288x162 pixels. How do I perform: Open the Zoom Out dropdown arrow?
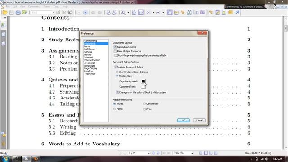click(153, 13)
